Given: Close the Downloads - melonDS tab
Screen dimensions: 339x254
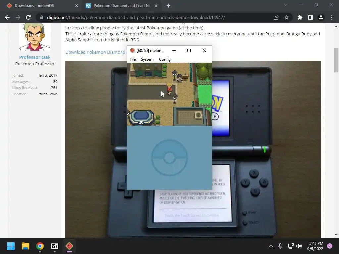Looking at the screenshot, I should tap(77, 6).
